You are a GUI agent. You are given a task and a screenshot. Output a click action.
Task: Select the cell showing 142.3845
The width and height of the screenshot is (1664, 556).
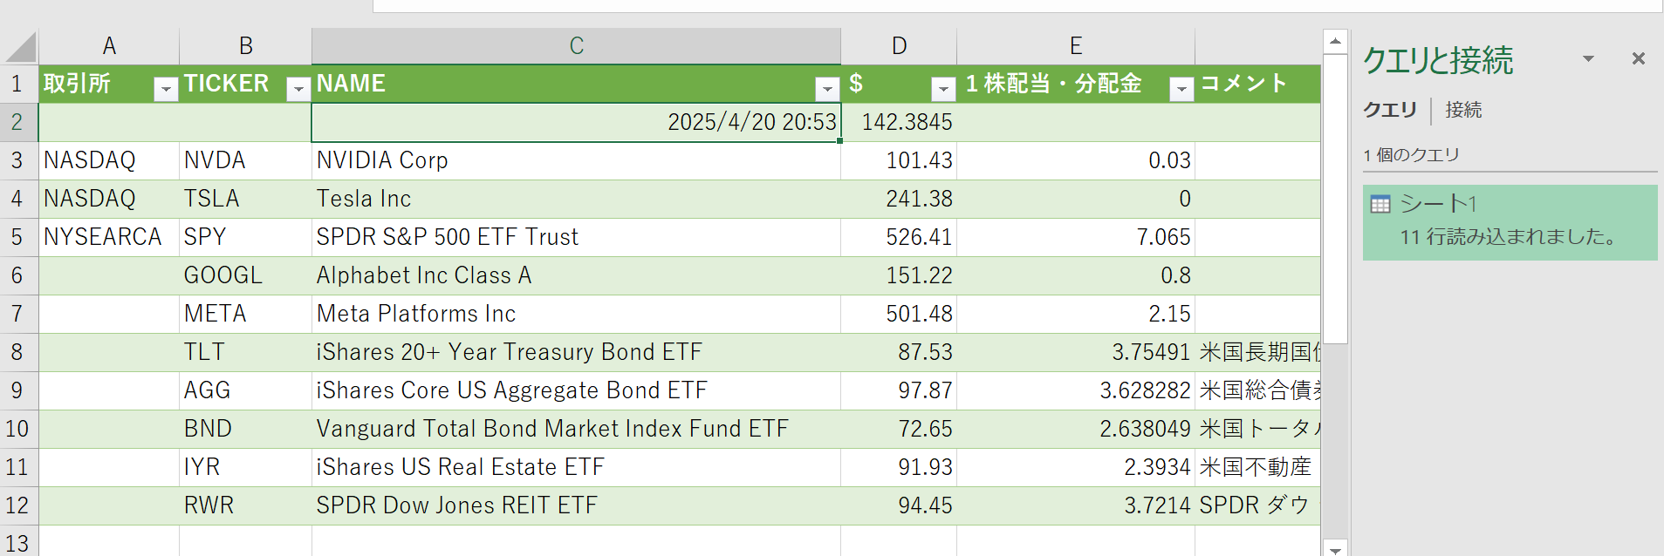click(899, 122)
